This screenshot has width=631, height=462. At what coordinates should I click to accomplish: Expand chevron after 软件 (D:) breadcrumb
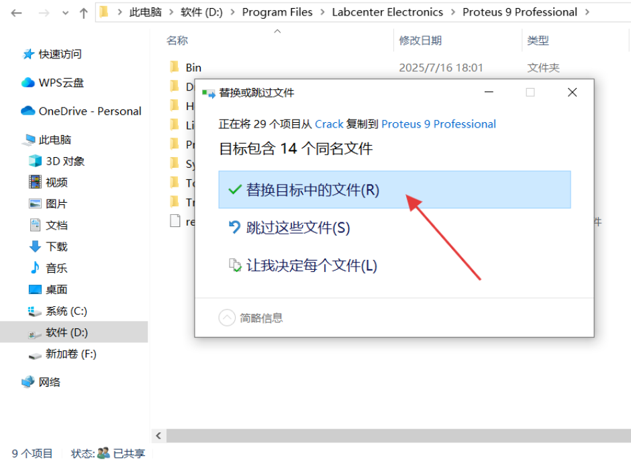[233, 13]
